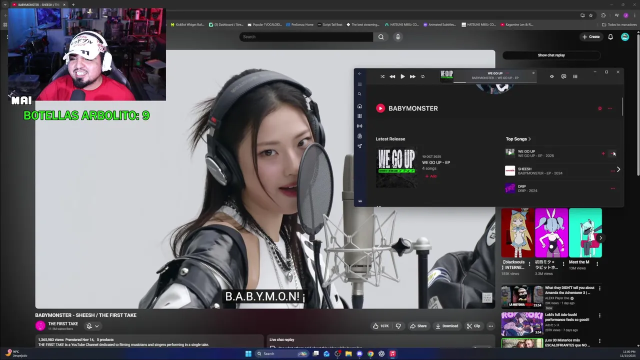Open Library in music player sidebar
Screen dimensions: 640x360
(x=359, y=136)
